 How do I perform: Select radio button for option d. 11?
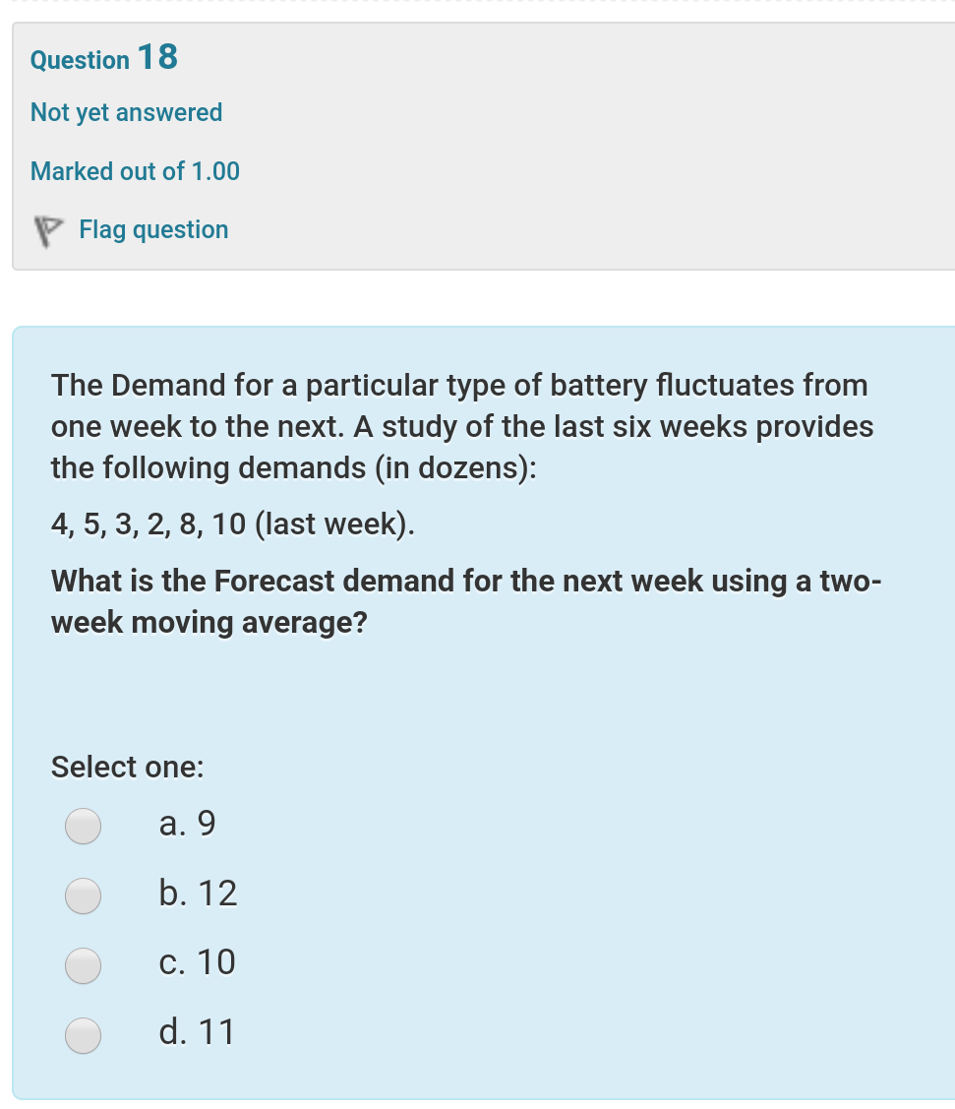point(83,1035)
